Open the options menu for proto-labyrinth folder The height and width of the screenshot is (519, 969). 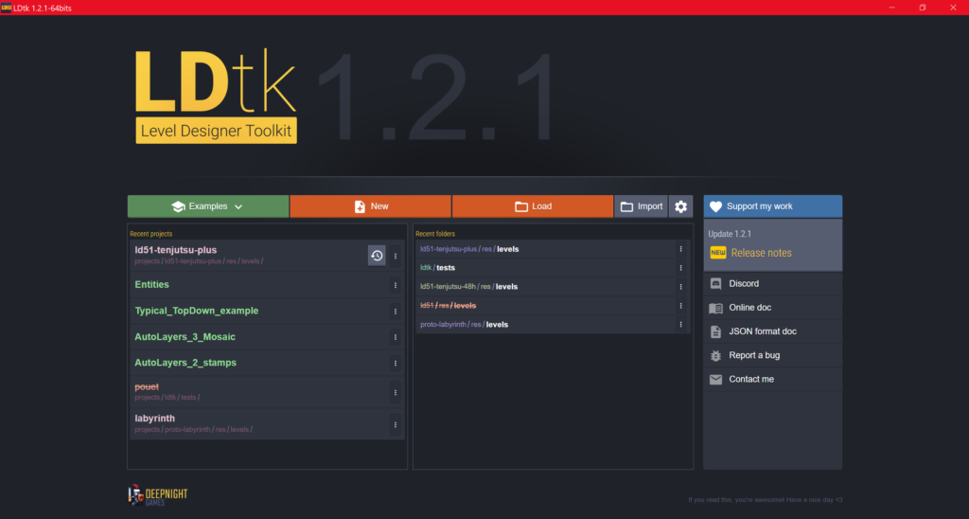click(x=681, y=324)
